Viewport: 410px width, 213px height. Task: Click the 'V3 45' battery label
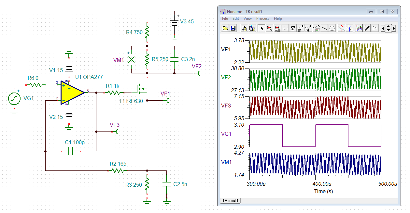187,22
